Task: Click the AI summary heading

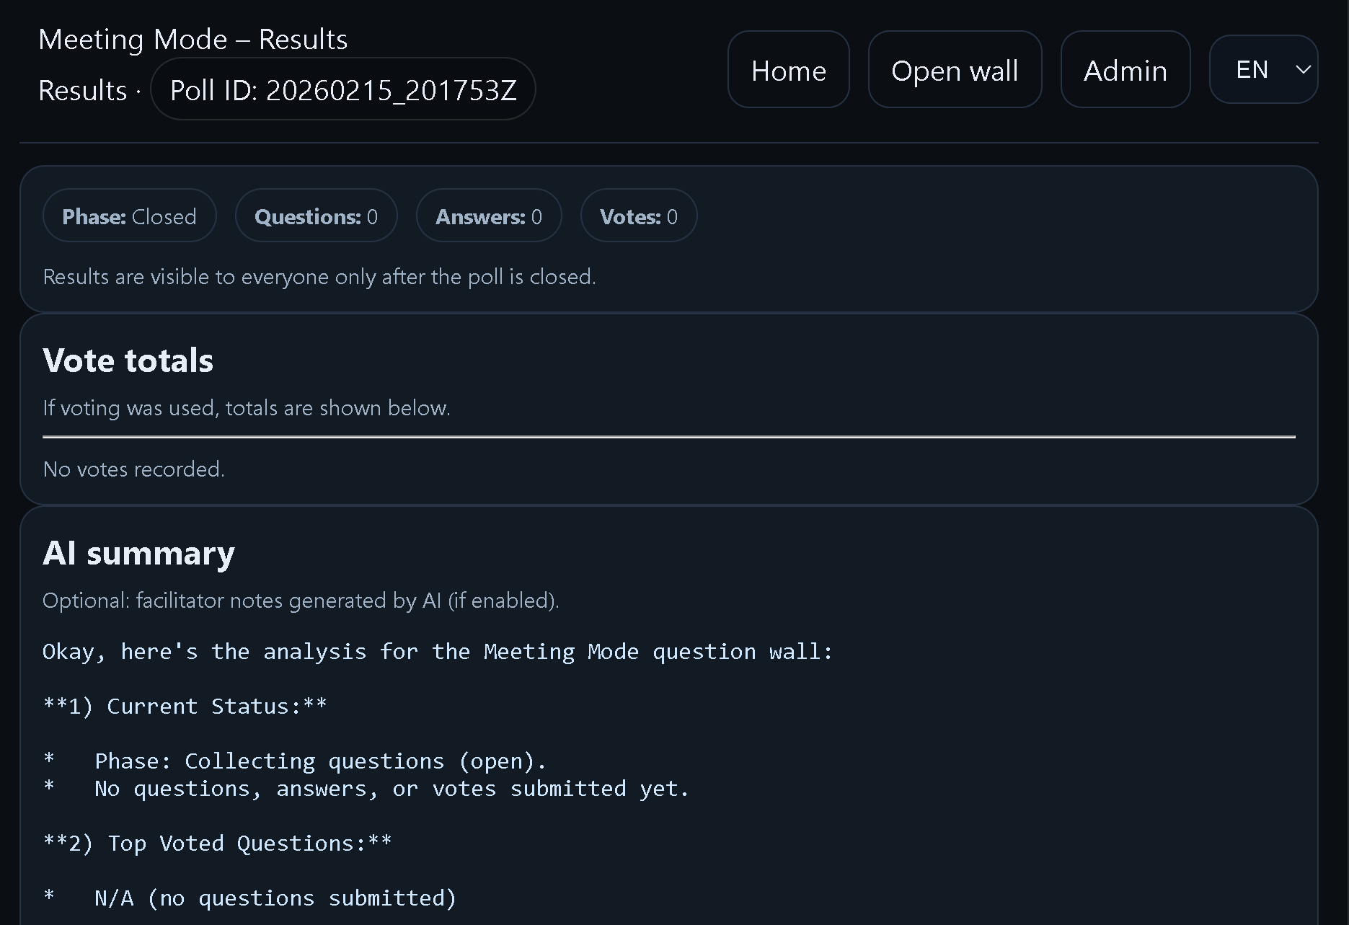Action: [138, 554]
